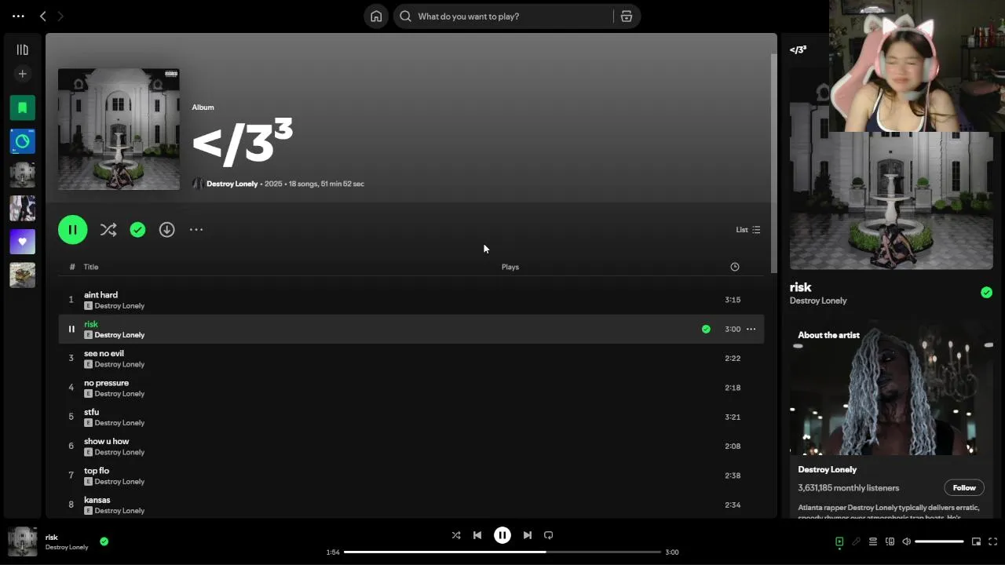The image size is (1005, 565).
Task: Open Destroy Lonely under Now Playing 'risk' title
Action: coord(818,301)
